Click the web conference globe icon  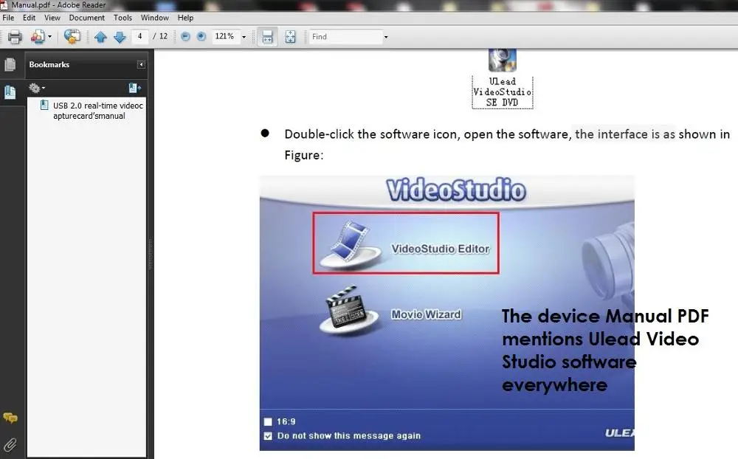(x=72, y=37)
